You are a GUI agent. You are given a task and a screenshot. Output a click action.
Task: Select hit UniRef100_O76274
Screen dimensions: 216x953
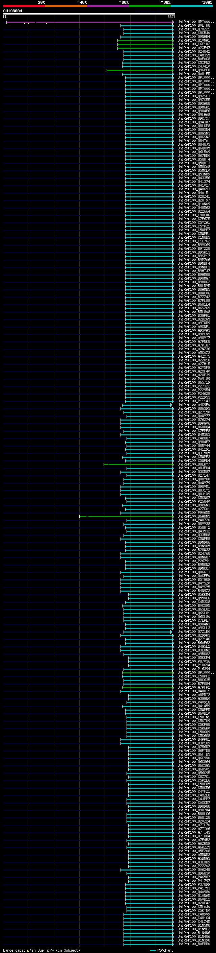(194, 420)
